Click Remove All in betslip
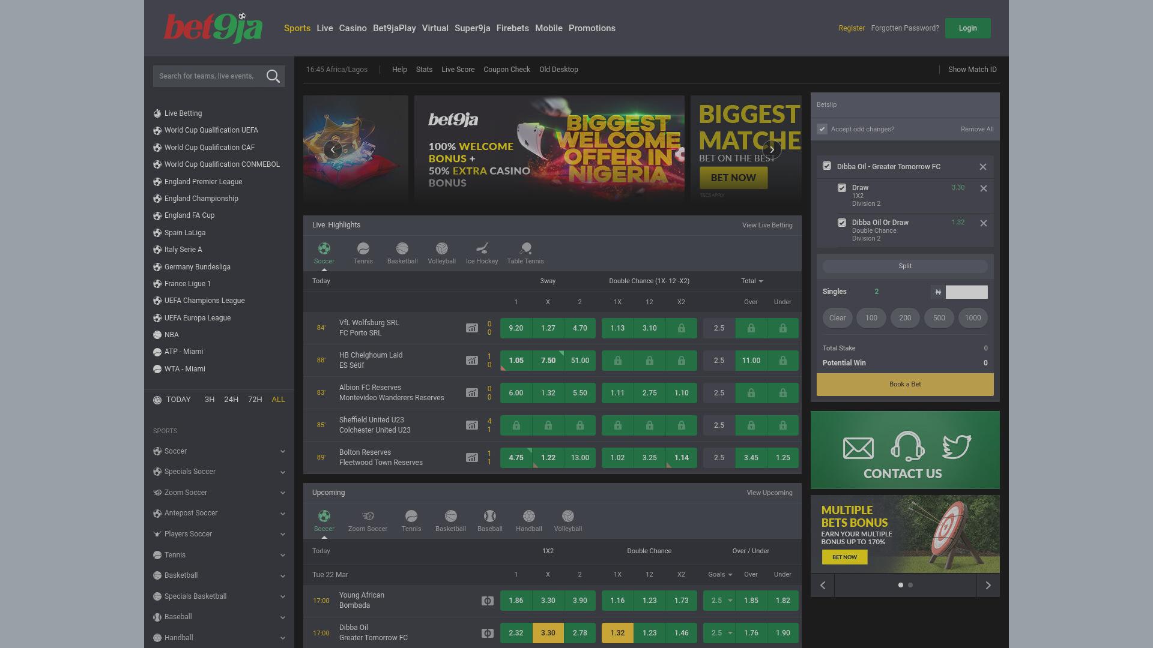 coord(977,129)
